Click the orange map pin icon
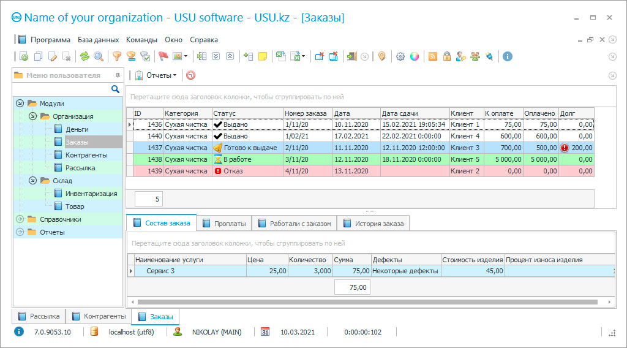The height and width of the screenshot is (348, 627). point(382,56)
